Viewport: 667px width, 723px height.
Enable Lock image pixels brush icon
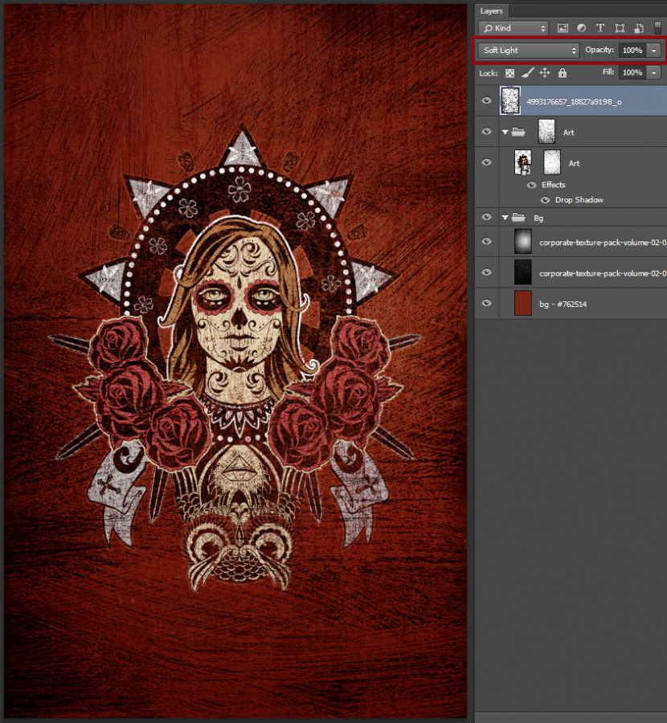[526, 74]
